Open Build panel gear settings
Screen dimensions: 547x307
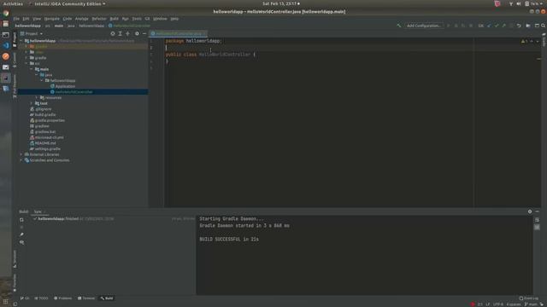(x=530, y=211)
